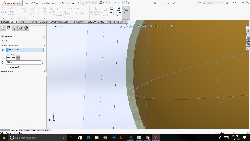Open Hide/Show Items eye icon
The image size is (250, 141).
156,26
